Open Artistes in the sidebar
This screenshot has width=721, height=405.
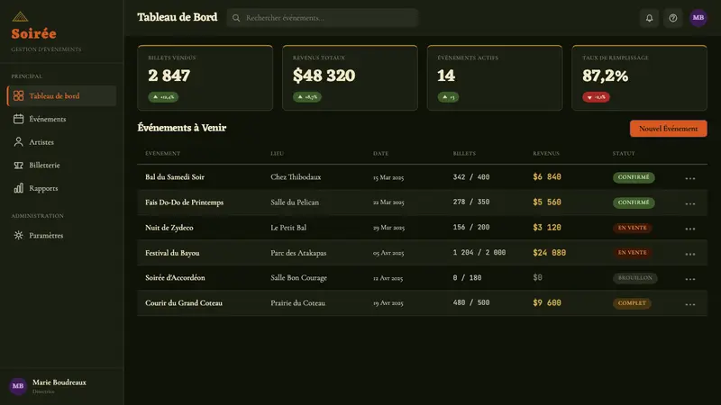[61, 142]
